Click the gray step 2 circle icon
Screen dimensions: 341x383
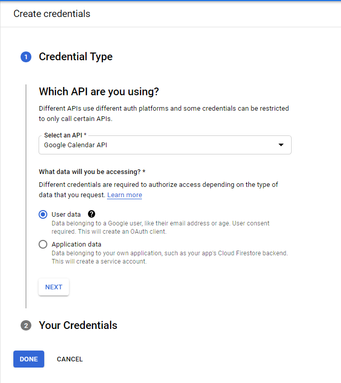pos(26,325)
